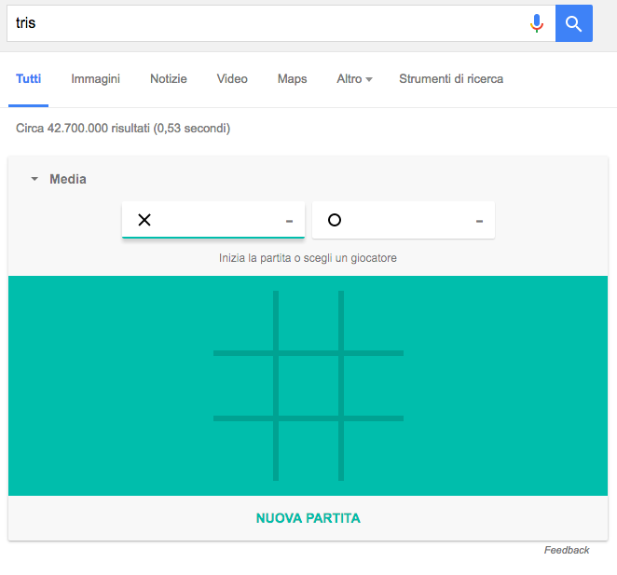
Task: Click the microphone voice search icon
Action: (x=537, y=23)
